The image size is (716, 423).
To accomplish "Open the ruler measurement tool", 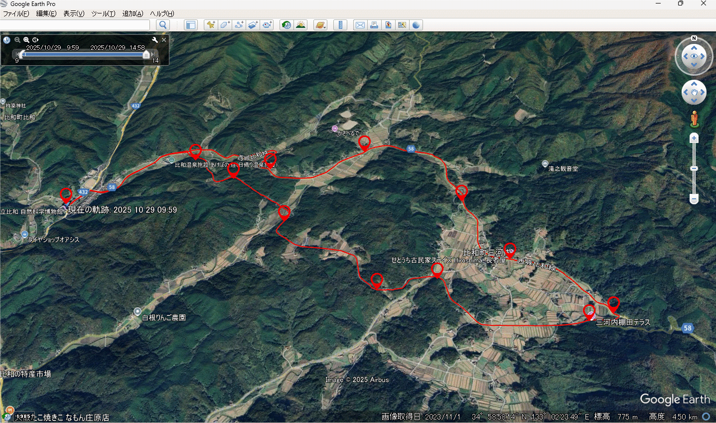I will tap(340, 25).
